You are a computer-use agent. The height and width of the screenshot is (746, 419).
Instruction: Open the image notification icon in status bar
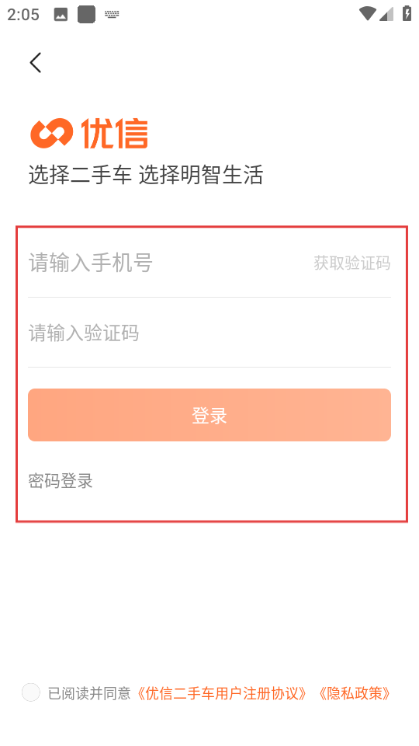pos(61,15)
